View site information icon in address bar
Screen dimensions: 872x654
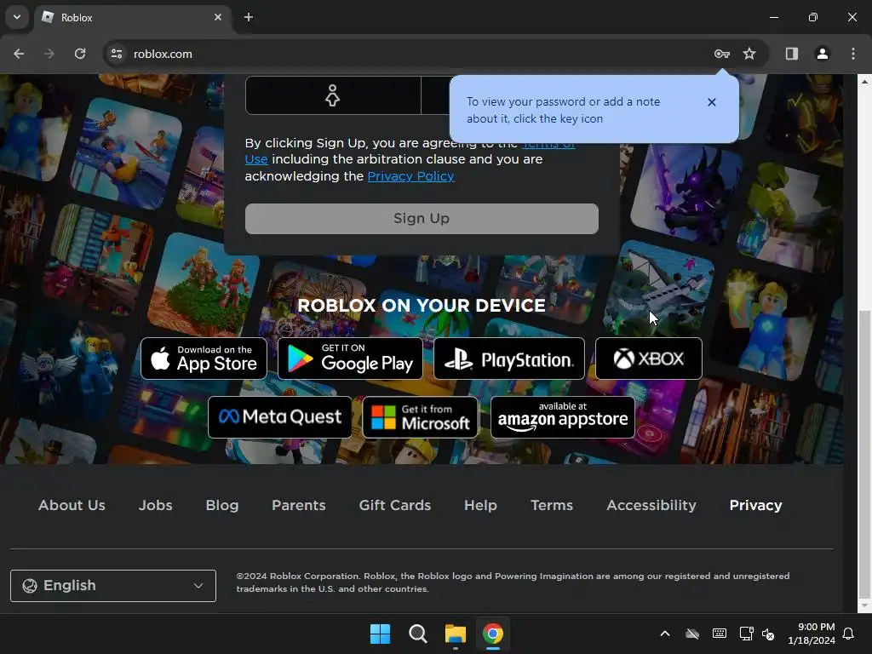click(117, 54)
